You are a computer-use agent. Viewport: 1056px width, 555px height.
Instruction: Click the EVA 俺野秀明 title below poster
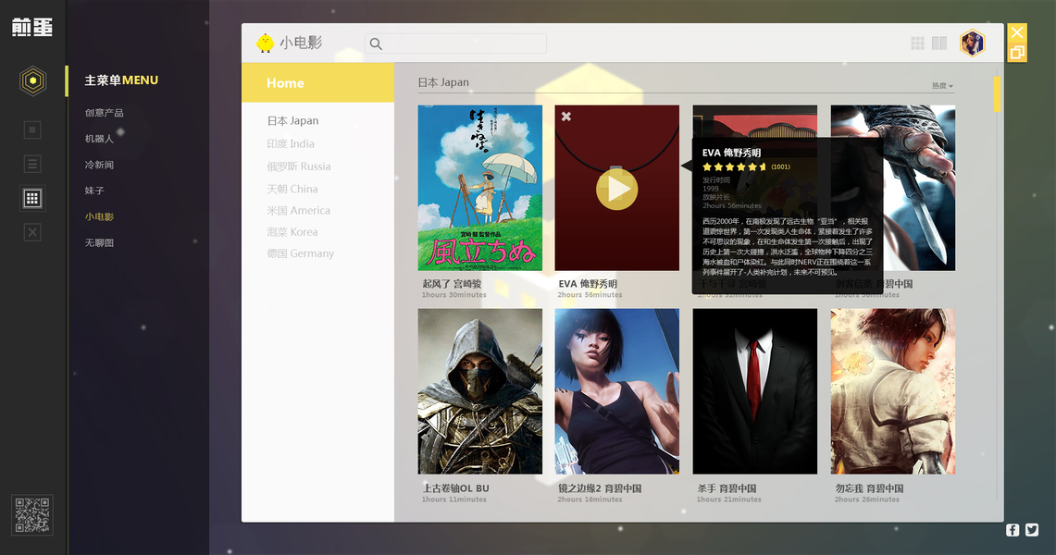coord(588,284)
